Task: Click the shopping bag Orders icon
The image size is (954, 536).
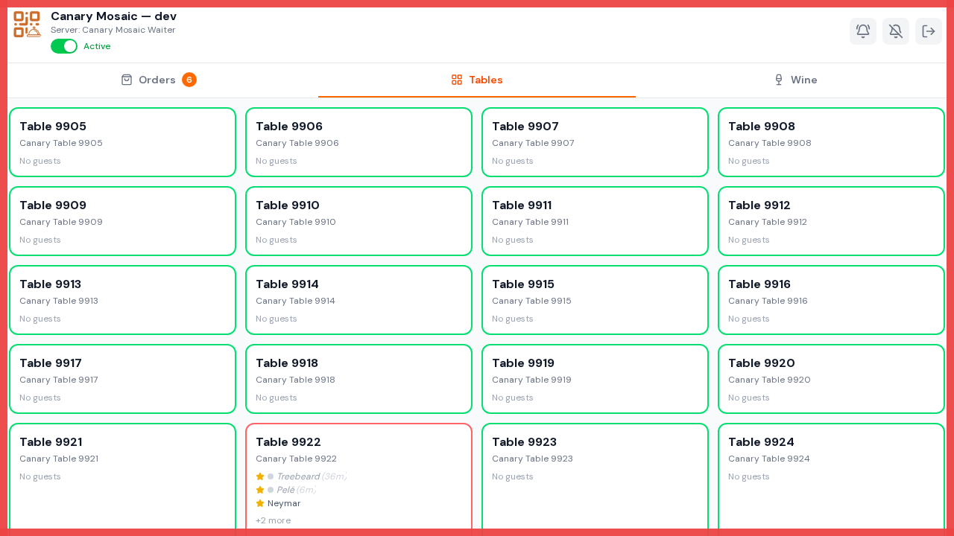Action: click(x=127, y=80)
